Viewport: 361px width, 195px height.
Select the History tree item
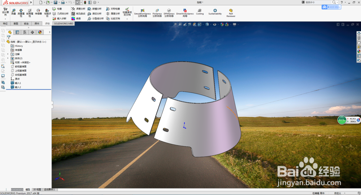(x=17, y=46)
